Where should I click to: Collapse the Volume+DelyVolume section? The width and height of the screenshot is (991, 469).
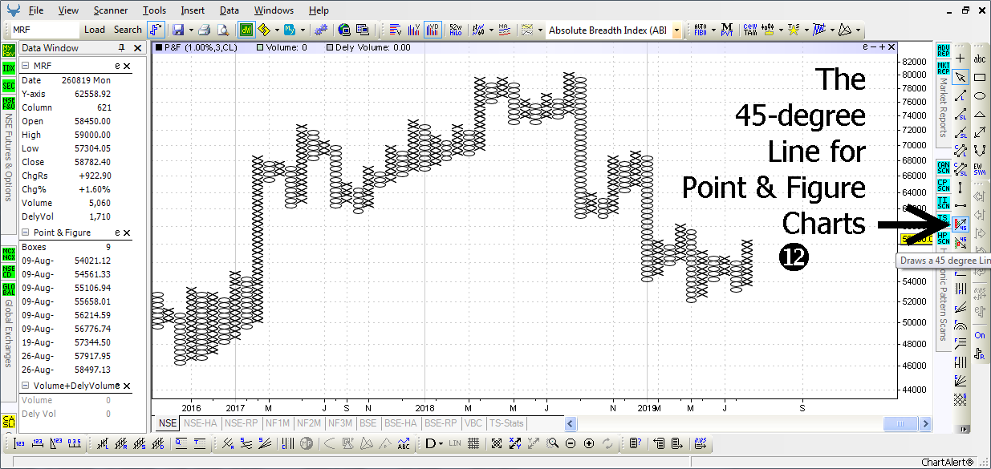[25, 386]
